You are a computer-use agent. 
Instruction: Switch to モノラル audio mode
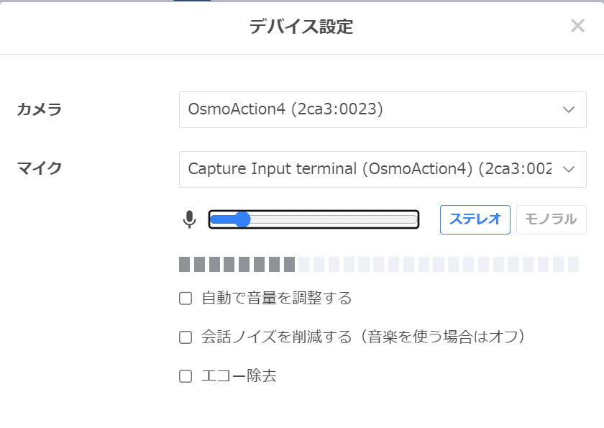(552, 219)
